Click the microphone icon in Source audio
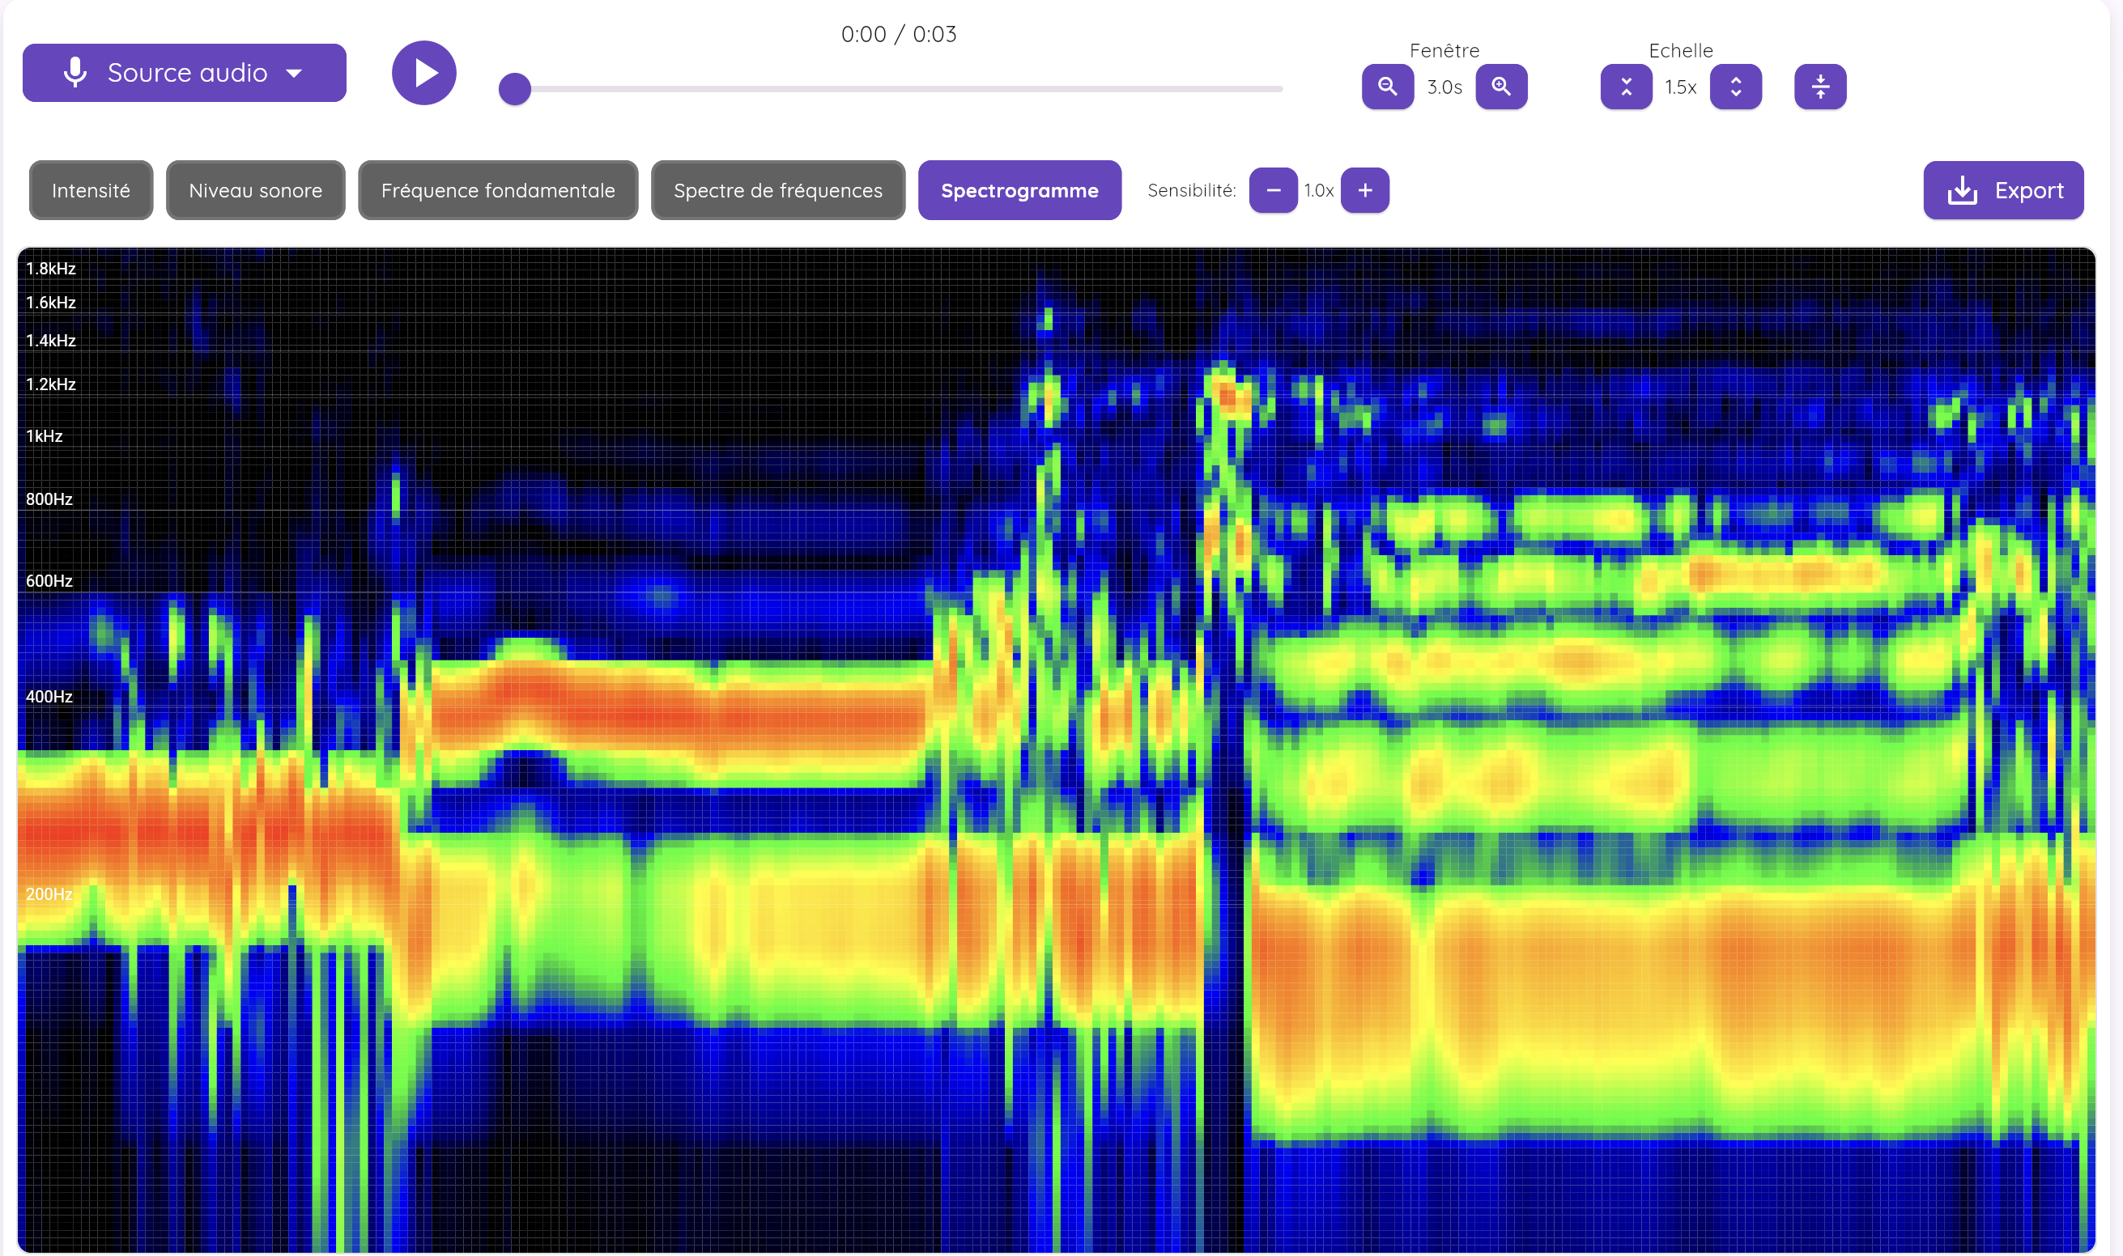This screenshot has width=2123, height=1256. coord(75,73)
